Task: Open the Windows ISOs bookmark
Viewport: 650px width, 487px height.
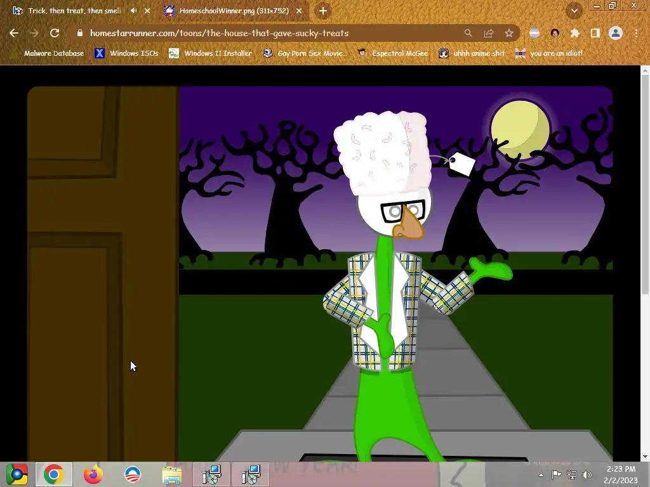Action: click(126, 53)
